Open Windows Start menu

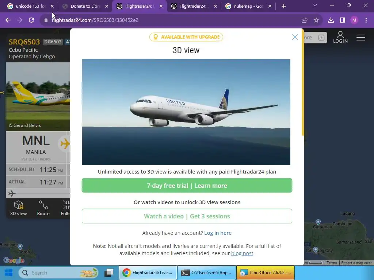coord(9,273)
